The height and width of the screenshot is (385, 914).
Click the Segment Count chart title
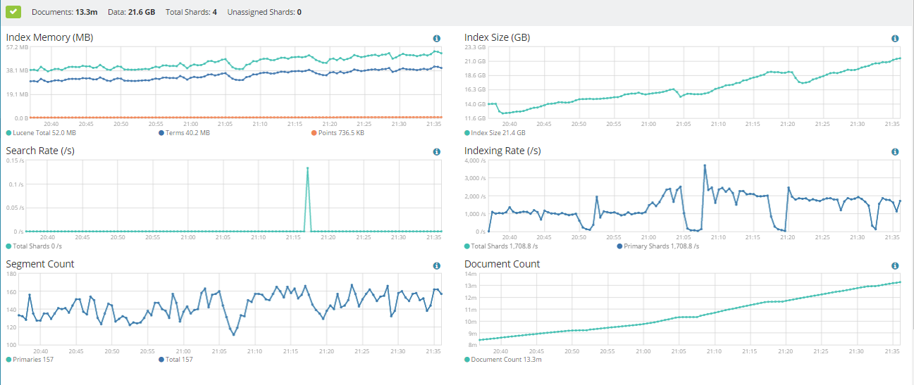tap(40, 264)
